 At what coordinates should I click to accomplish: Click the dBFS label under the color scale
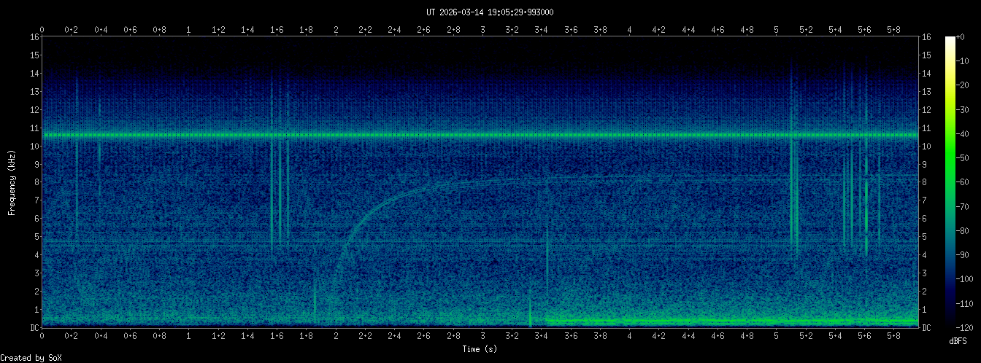958,340
